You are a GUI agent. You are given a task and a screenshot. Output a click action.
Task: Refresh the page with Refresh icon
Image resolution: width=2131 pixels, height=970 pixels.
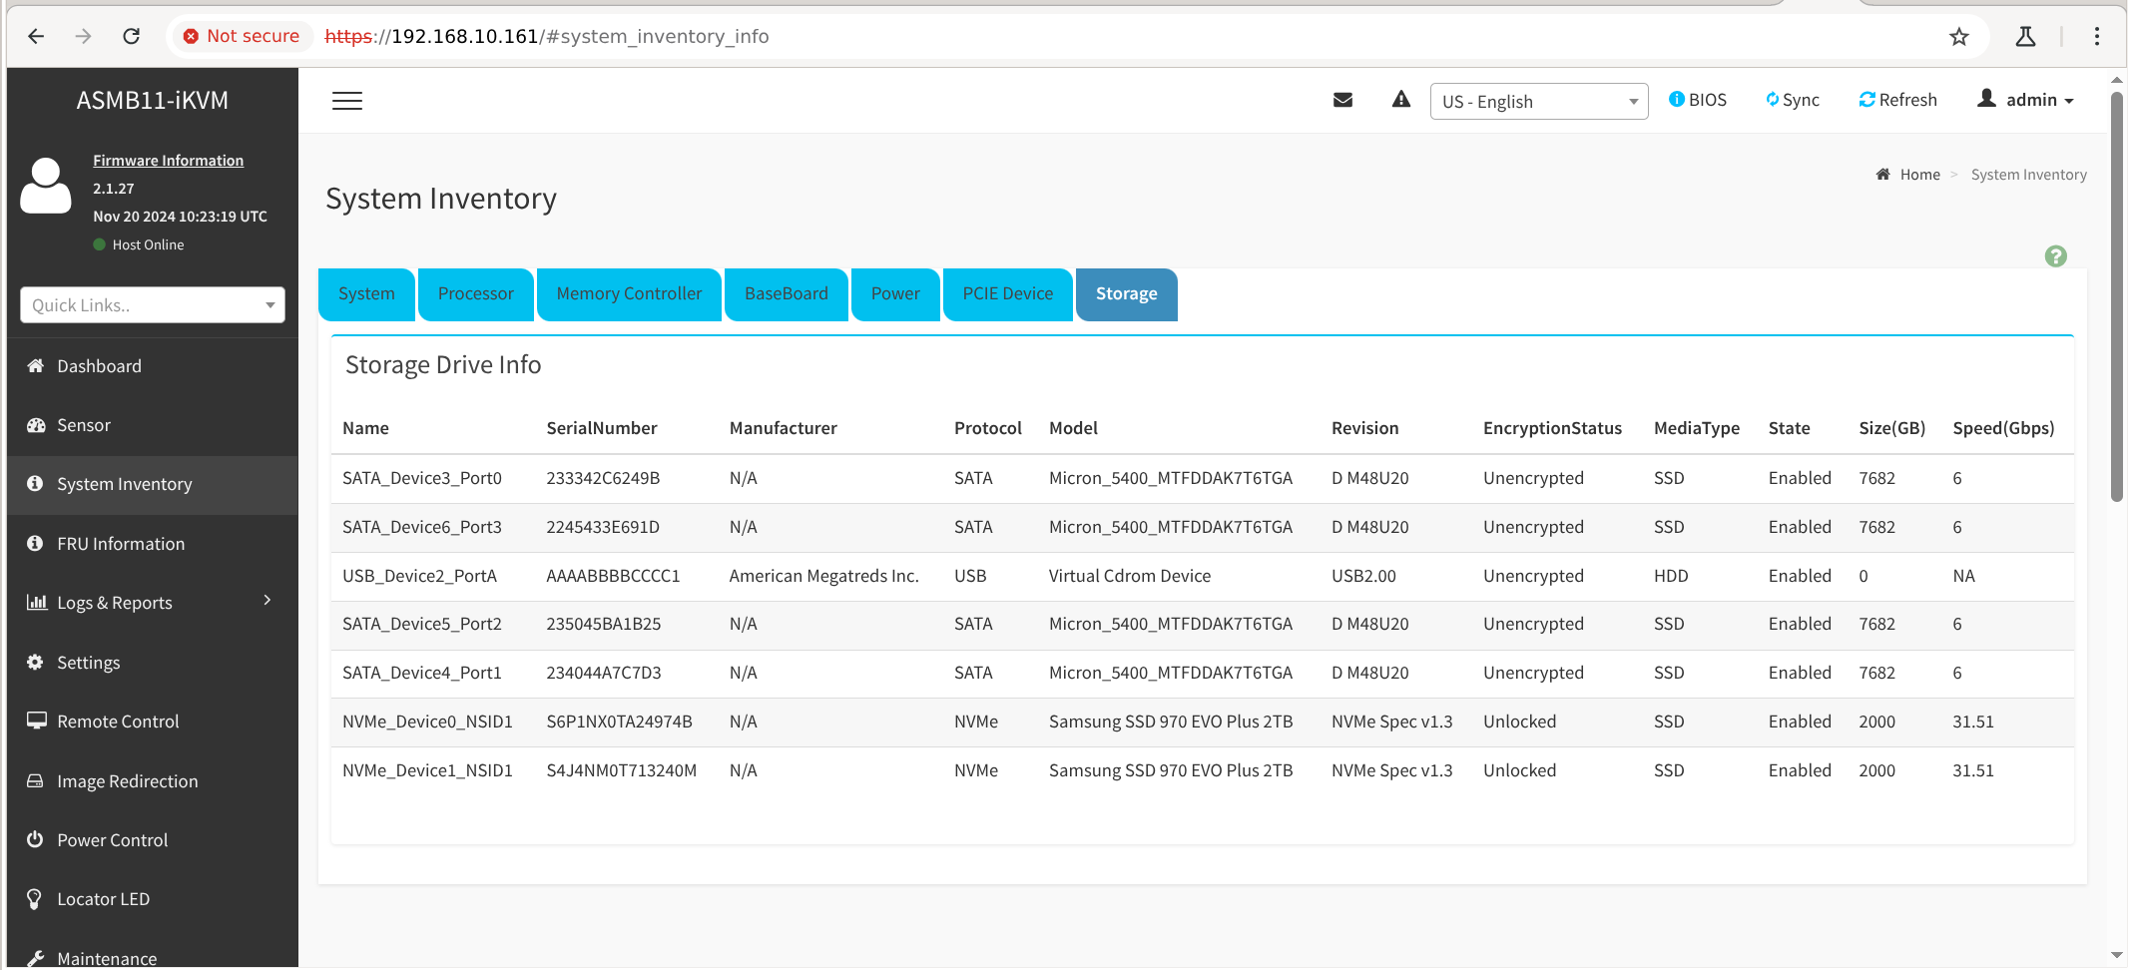coord(1866,100)
